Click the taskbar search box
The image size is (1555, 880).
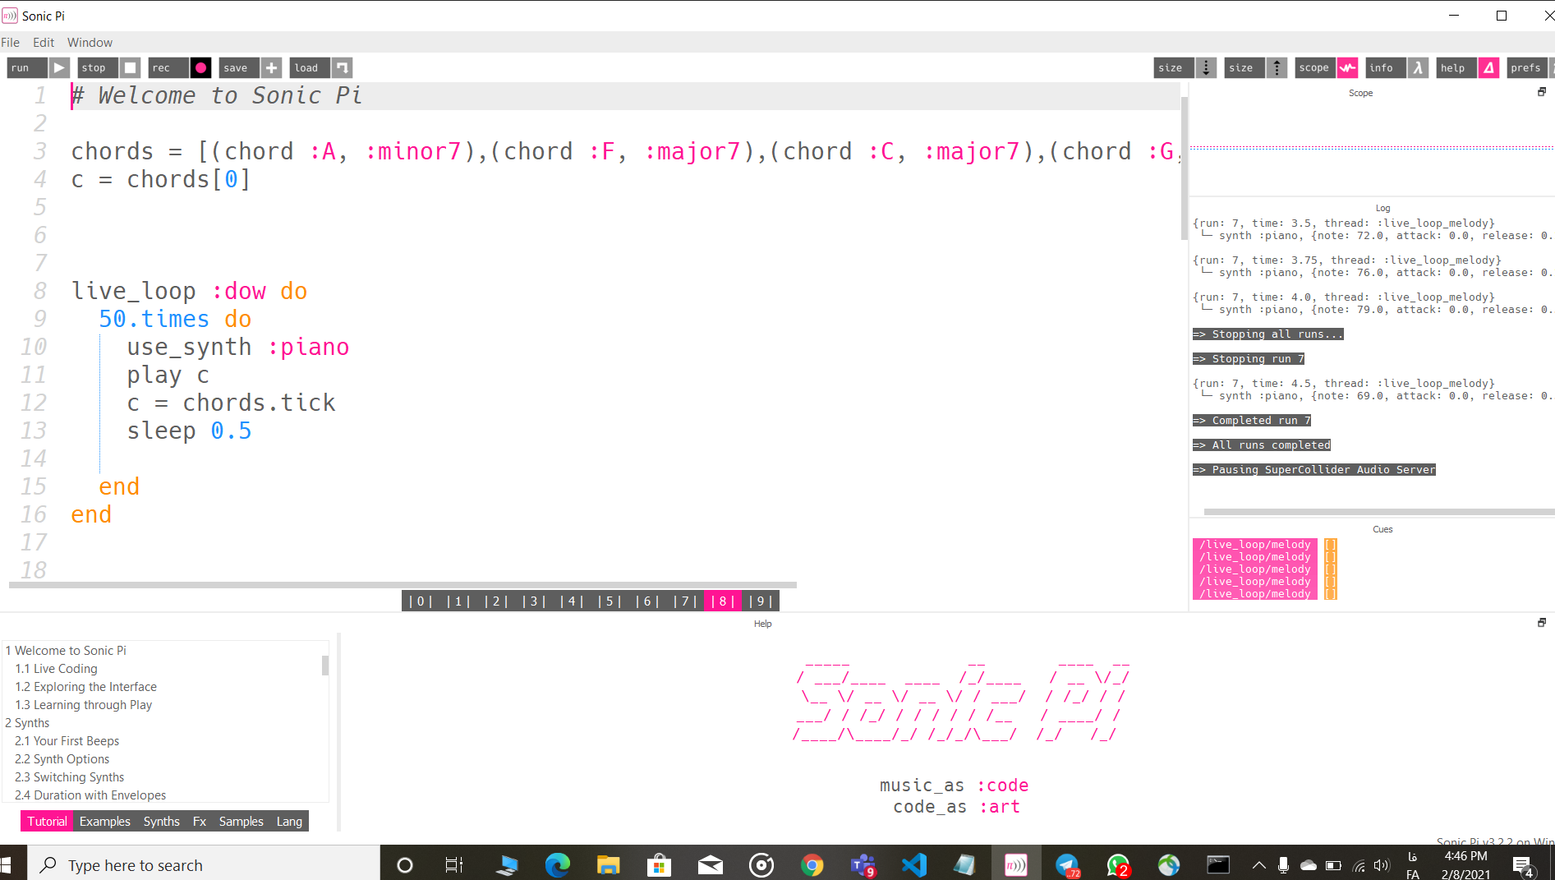pyautogui.click(x=204, y=864)
